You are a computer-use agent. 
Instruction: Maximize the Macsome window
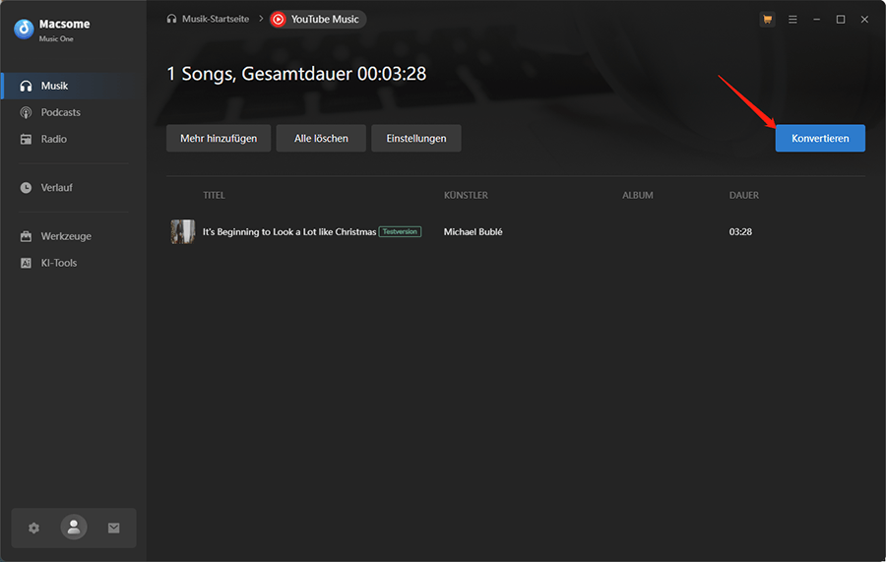point(841,20)
